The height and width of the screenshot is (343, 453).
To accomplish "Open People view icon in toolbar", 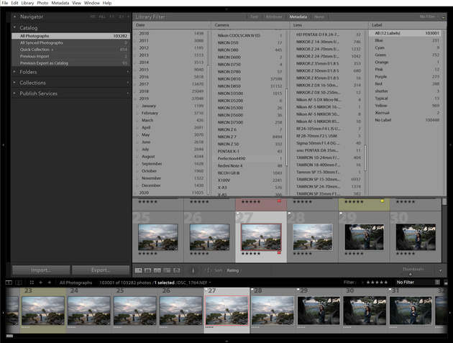I will pyautogui.click(x=176, y=270).
